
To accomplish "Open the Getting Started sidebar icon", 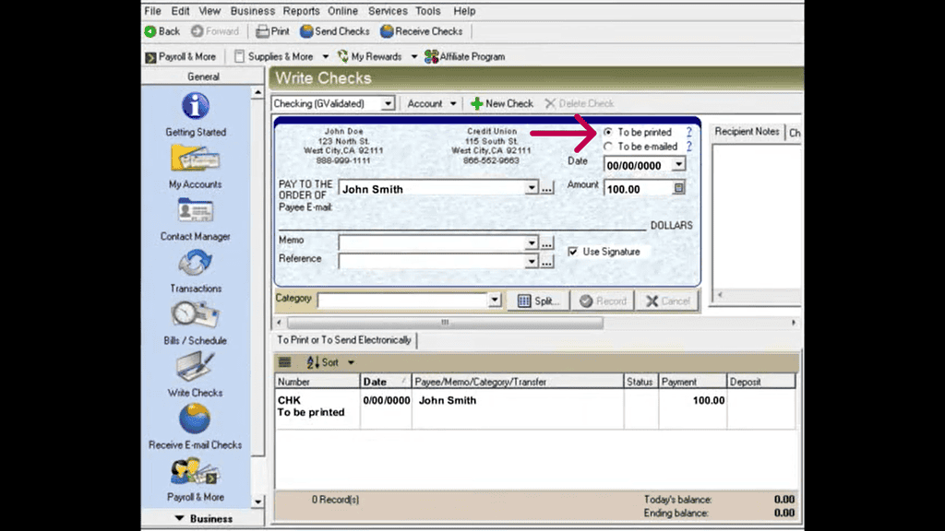I will pos(196,107).
